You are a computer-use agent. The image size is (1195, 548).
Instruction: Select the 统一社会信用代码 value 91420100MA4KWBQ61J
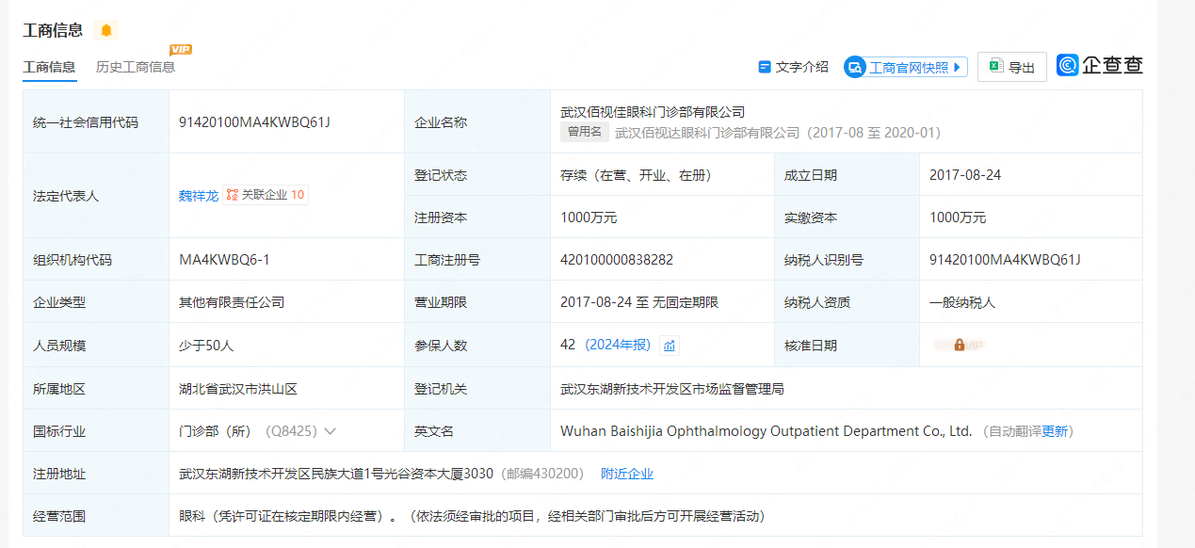click(x=254, y=122)
